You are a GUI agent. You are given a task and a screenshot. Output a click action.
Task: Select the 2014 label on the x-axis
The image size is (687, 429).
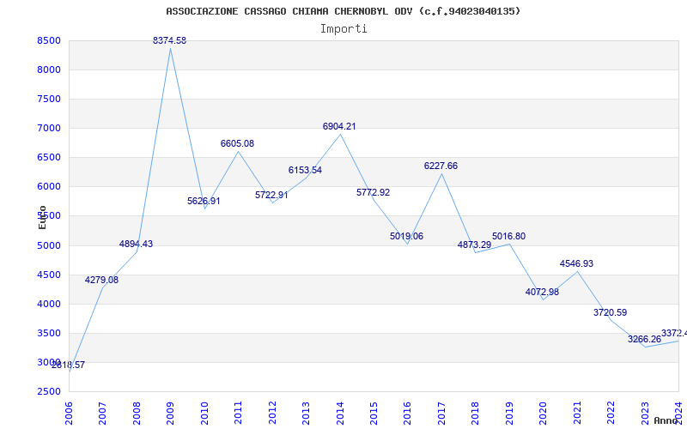[340, 413]
